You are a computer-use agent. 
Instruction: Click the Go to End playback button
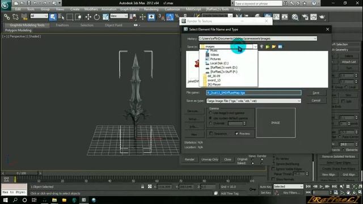click(x=334, y=186)
